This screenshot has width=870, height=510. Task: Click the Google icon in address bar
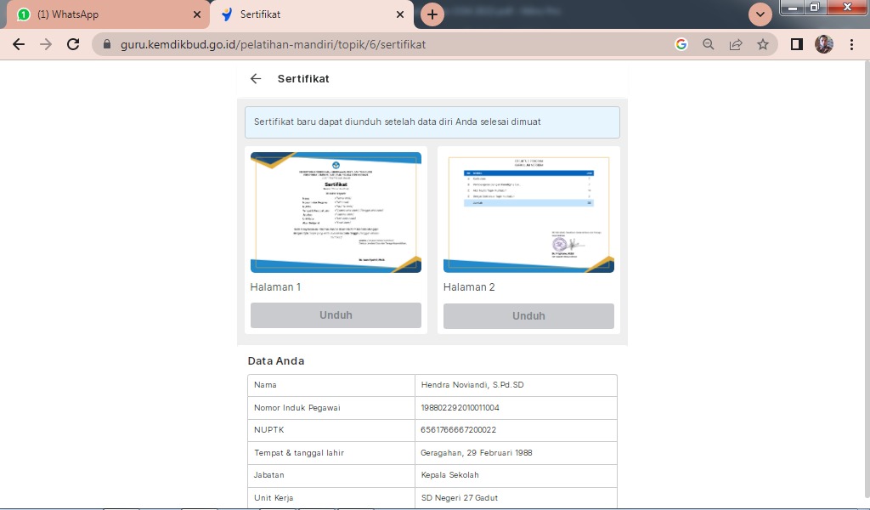point(681,44)
